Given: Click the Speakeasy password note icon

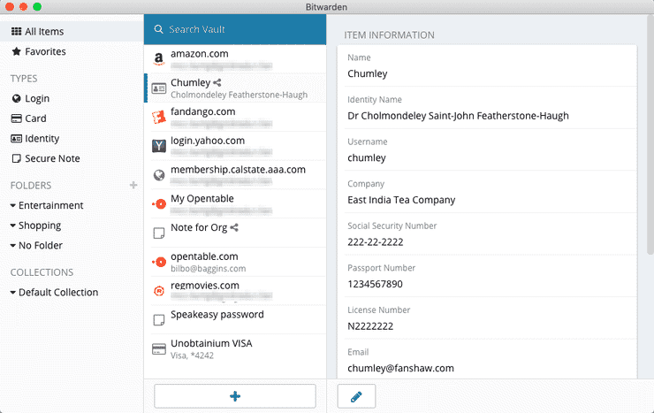Looking at the screenshot, I should 158,320.
